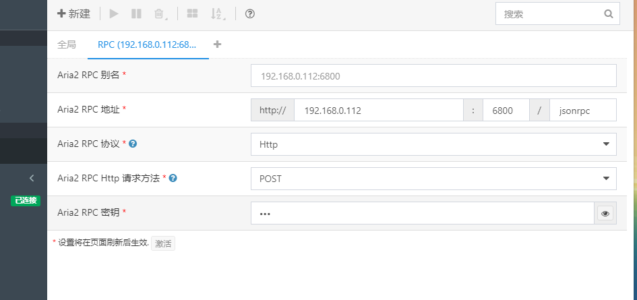
Task: Click the Aria2 RPC 地址 label
Action: [88, 109]
